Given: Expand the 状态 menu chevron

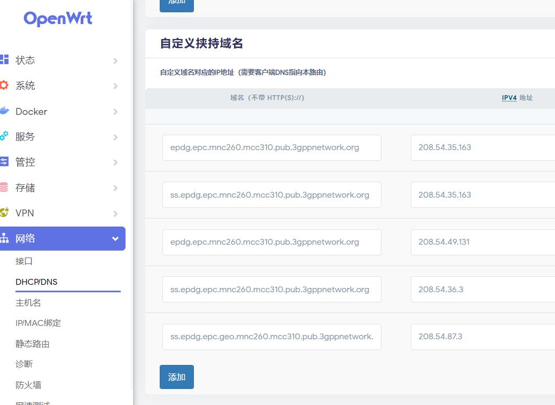Looking at the screenshot, I should 115,61.
